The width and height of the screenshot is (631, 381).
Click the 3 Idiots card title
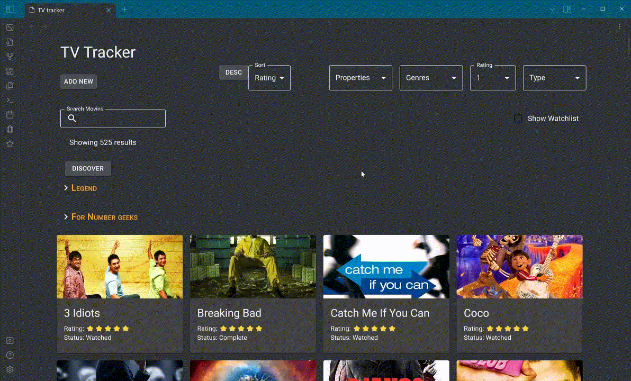[x=82, y=313]
